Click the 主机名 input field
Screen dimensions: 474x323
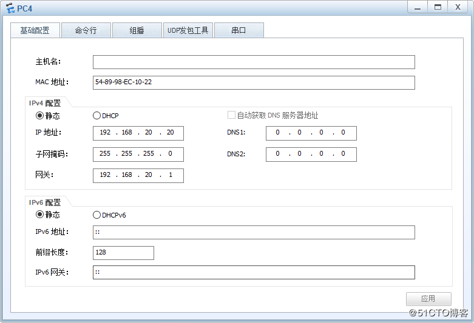coord(254,62)
